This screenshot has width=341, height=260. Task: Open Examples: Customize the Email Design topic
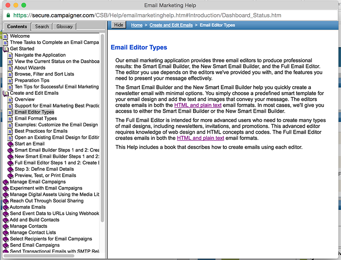click(x=56, y=125)
